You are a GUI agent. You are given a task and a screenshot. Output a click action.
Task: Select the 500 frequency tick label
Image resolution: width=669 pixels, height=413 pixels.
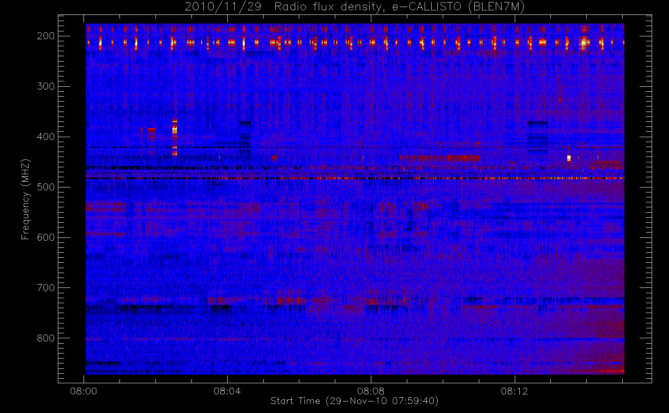point(46,187)
